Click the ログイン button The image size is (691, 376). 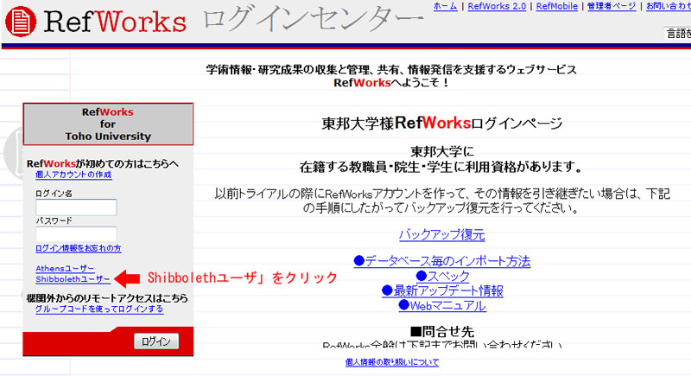[156, 341]
